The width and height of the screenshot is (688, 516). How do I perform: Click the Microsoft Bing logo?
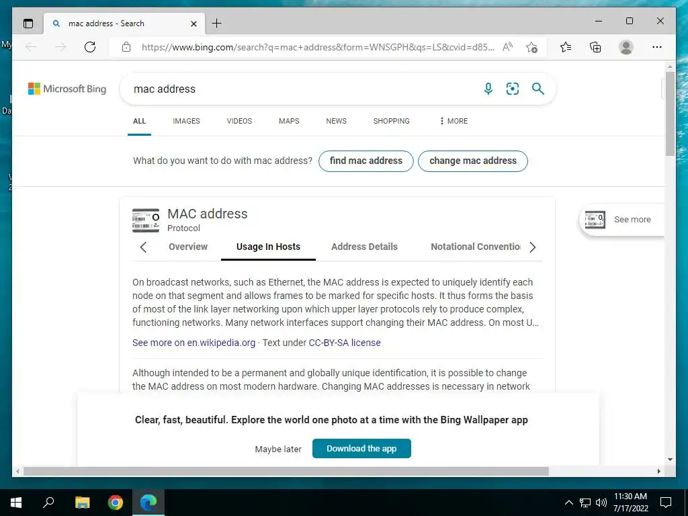point(67,89)
